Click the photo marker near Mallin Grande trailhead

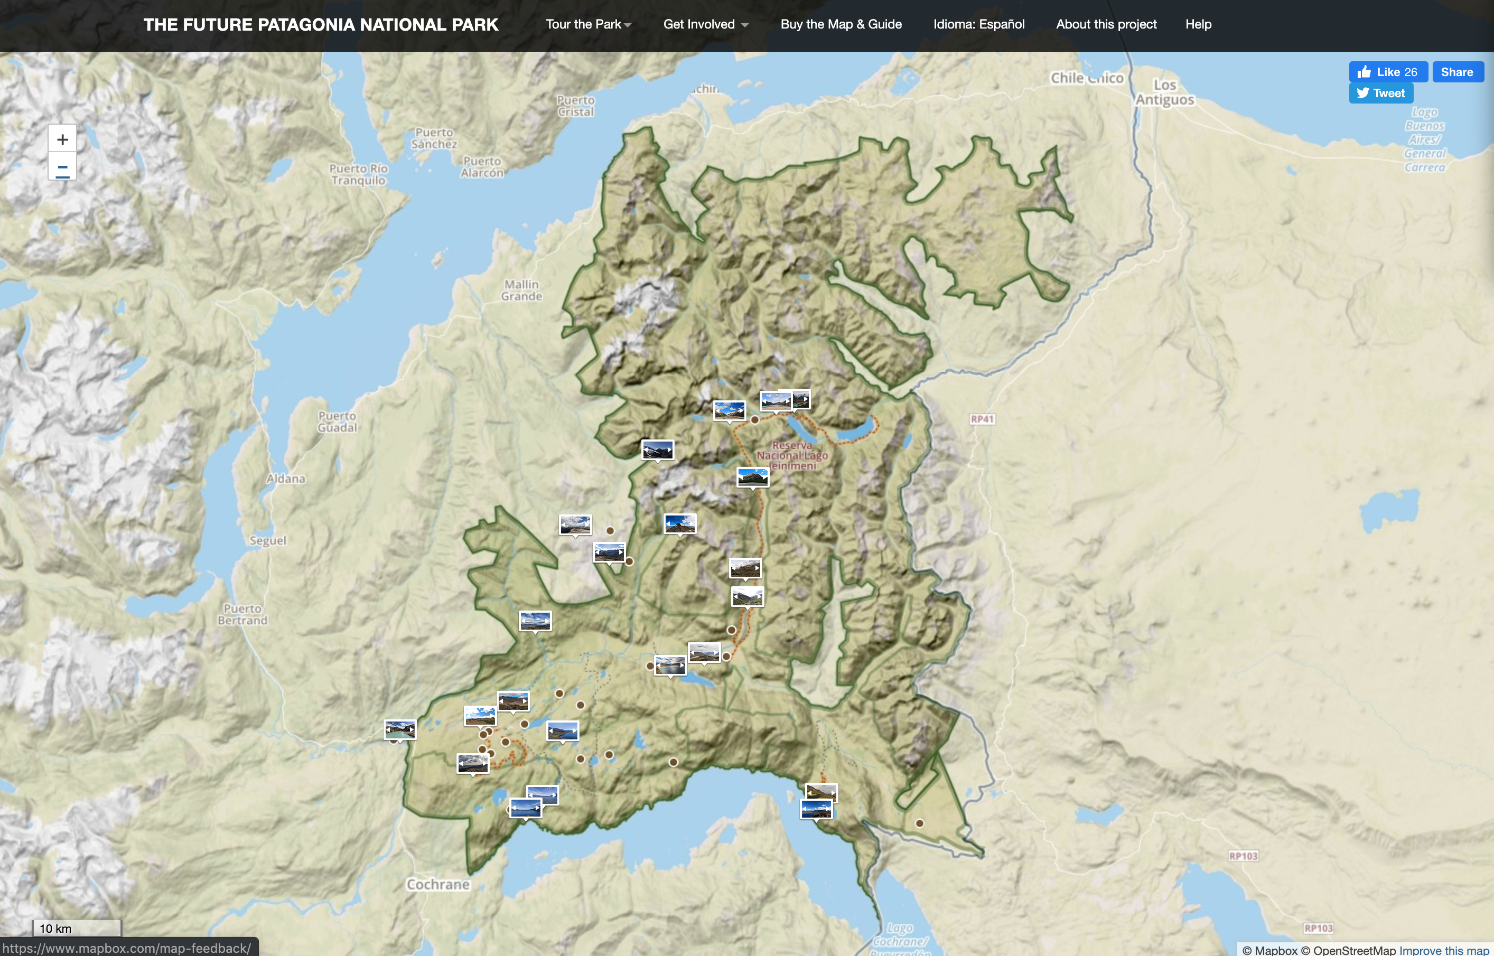tap(657, 449)
